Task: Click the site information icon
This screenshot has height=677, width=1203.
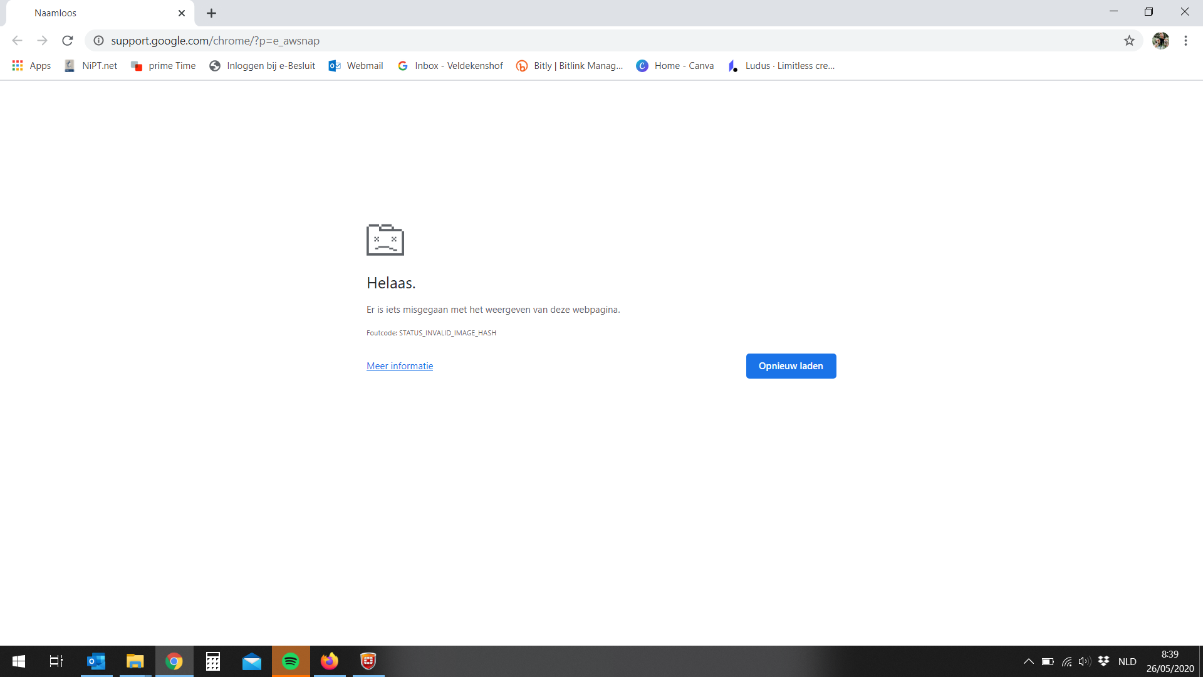Action: pyautogui.click(x=98, y=41)
